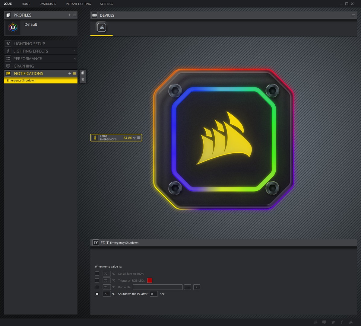Enable the Set all fans to 100% checkbox
Viewport: 361px width, 326px height.
coord(97,274)
